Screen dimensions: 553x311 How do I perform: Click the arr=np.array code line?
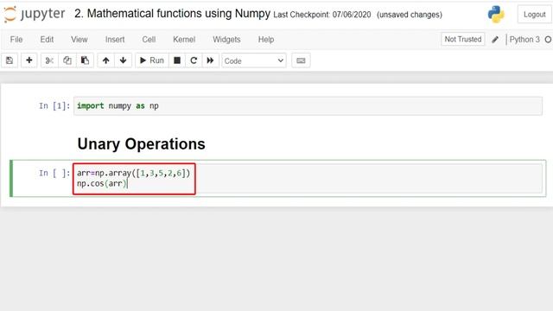pyautogui.click(x=133, y=173)
